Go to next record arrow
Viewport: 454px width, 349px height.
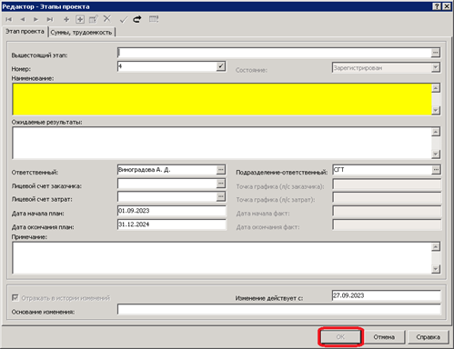(35, 20)
